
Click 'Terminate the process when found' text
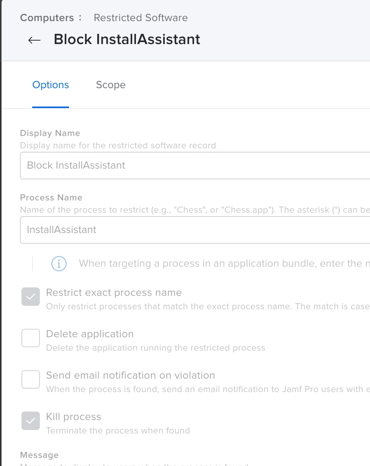(x=118, y=431)
